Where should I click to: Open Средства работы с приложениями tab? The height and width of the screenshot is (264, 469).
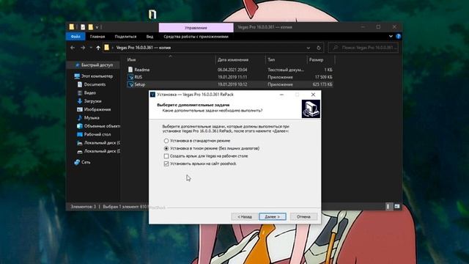(196, 37)
